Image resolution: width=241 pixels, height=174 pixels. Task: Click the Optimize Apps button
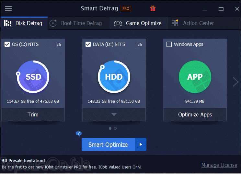point(195,114)
